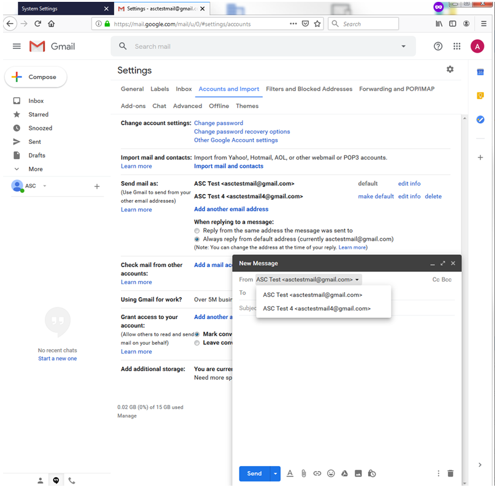This screenshot has width=495, height=490.
Task: Send the new message
Action: (254, 473)
